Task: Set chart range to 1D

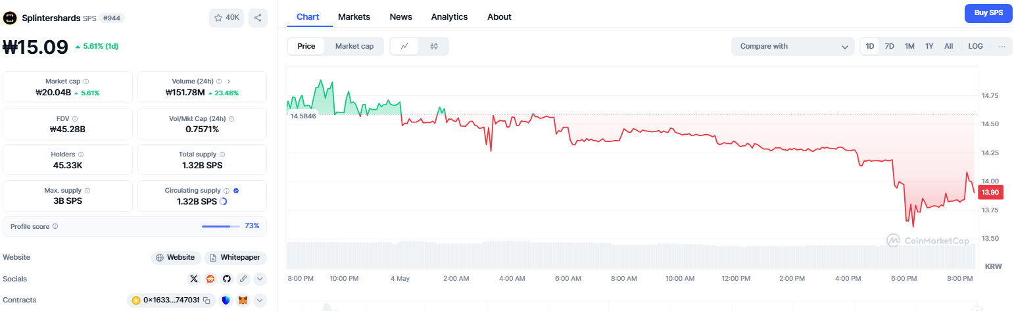Action: [x=870, y=46]
